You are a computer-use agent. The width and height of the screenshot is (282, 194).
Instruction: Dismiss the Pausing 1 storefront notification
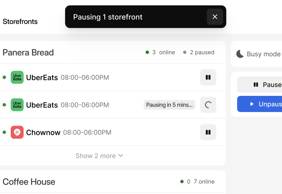pos(215,17)
